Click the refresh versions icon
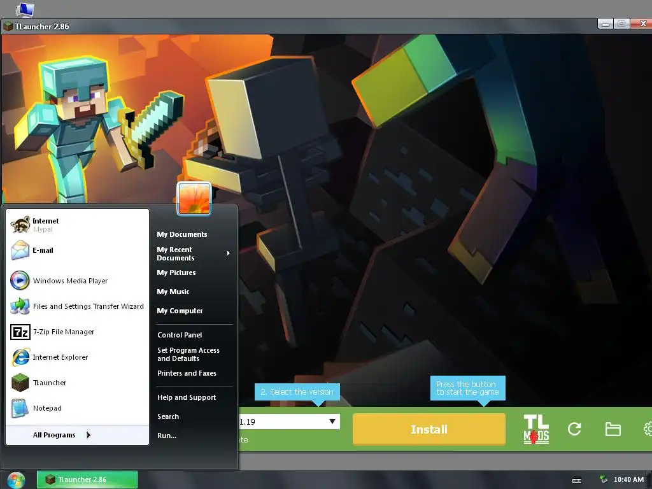This screenshot has height=489, width=652. point(574,429)
